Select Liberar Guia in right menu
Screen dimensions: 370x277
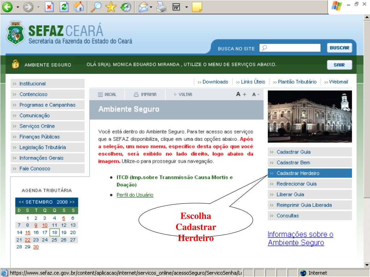tap(310, 194)
